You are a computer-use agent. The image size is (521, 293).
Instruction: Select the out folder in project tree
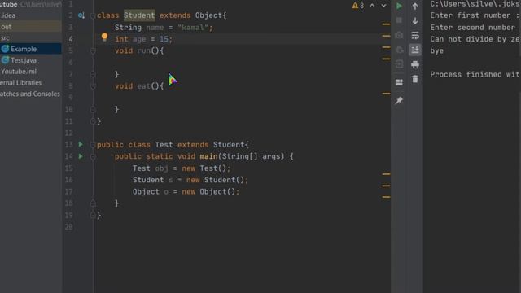click(6, 27)
